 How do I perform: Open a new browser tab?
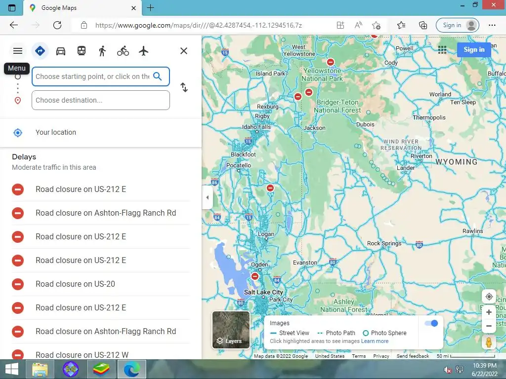(x=150, y=8)
